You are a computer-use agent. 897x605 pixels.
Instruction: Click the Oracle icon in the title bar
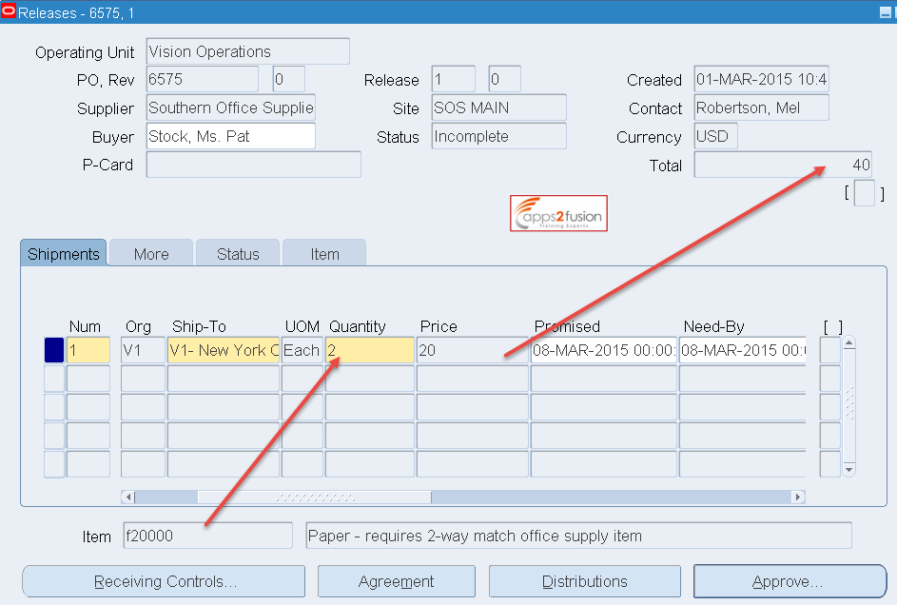[9, 10]
